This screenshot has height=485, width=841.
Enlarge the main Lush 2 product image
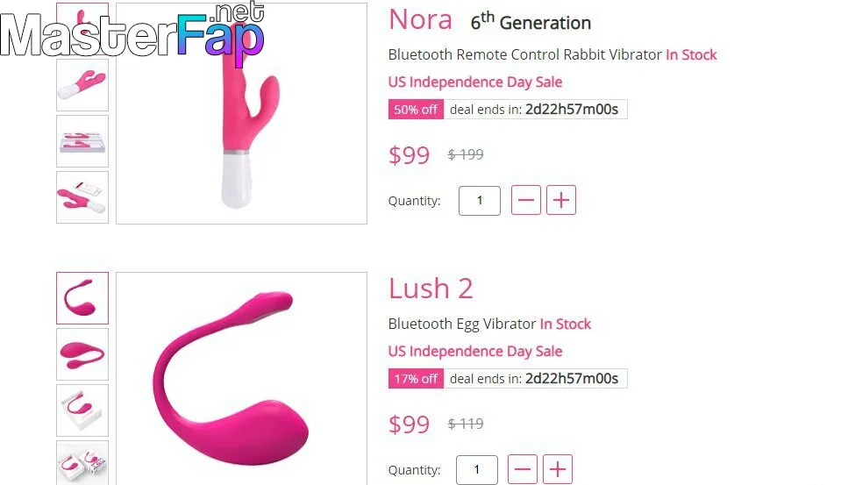[241, 379]
